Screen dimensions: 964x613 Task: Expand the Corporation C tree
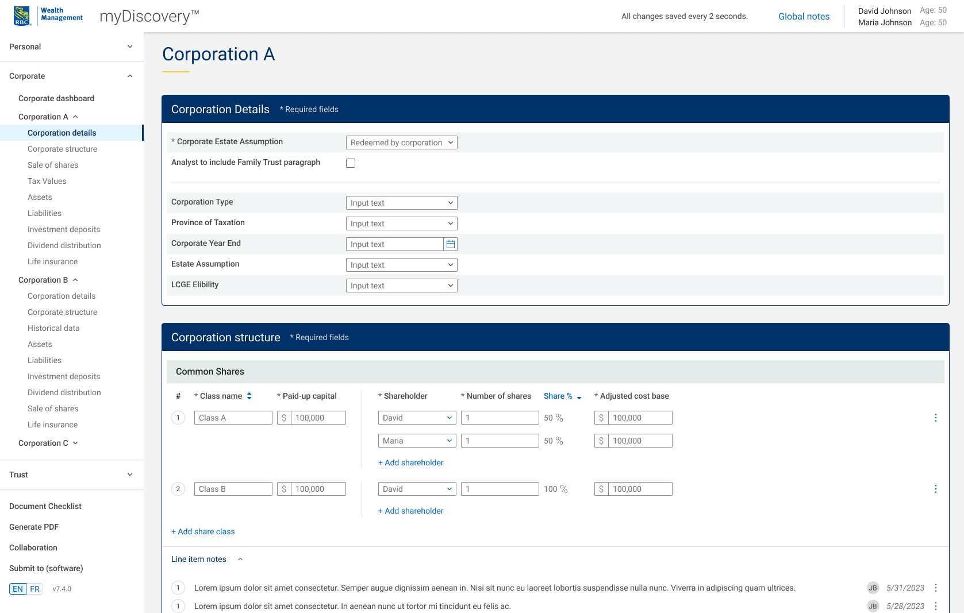pos(75,443)
